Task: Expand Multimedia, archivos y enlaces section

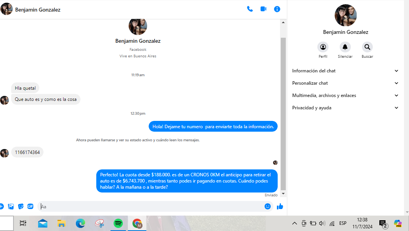Action: point(345,95)
